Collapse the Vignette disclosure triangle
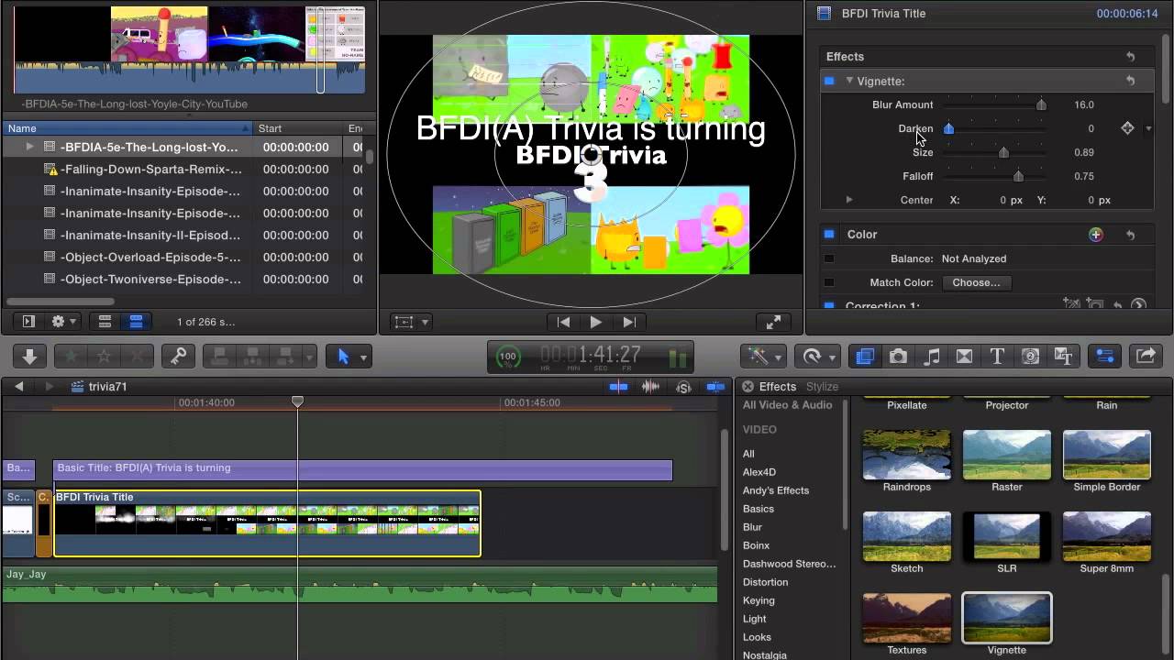This screenshot has height=660, width=1174. [849, 81]
